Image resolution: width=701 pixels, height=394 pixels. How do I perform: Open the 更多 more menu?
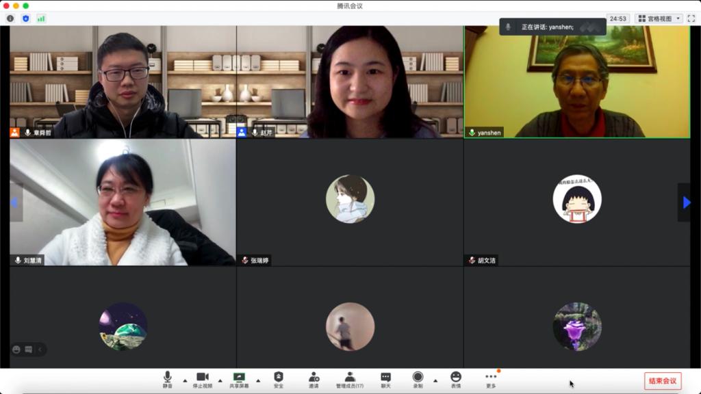[491, 380]
